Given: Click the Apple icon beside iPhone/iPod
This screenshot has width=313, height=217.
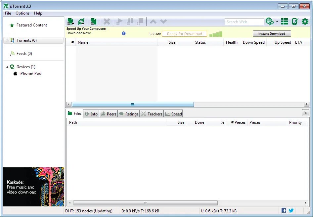Looking at the screenshot, I should (x=15, y=73).
